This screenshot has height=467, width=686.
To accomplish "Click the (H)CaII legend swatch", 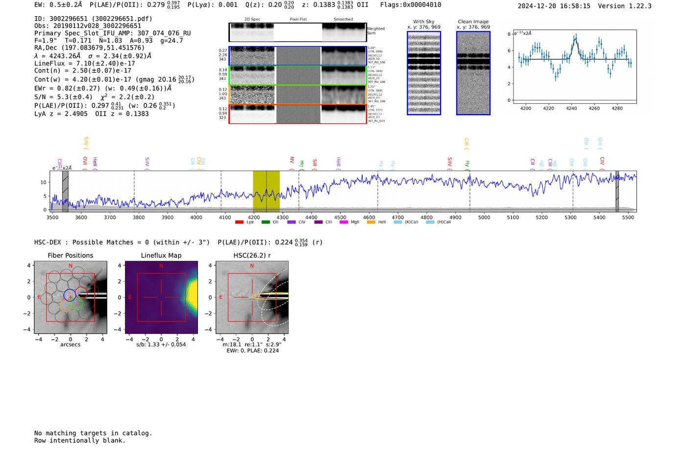I will pyautogui.click(x=430, y=222).
